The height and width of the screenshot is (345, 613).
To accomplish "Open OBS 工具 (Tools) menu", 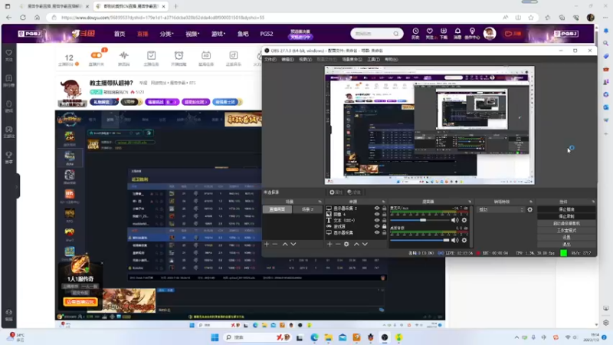I will [373, 60].
